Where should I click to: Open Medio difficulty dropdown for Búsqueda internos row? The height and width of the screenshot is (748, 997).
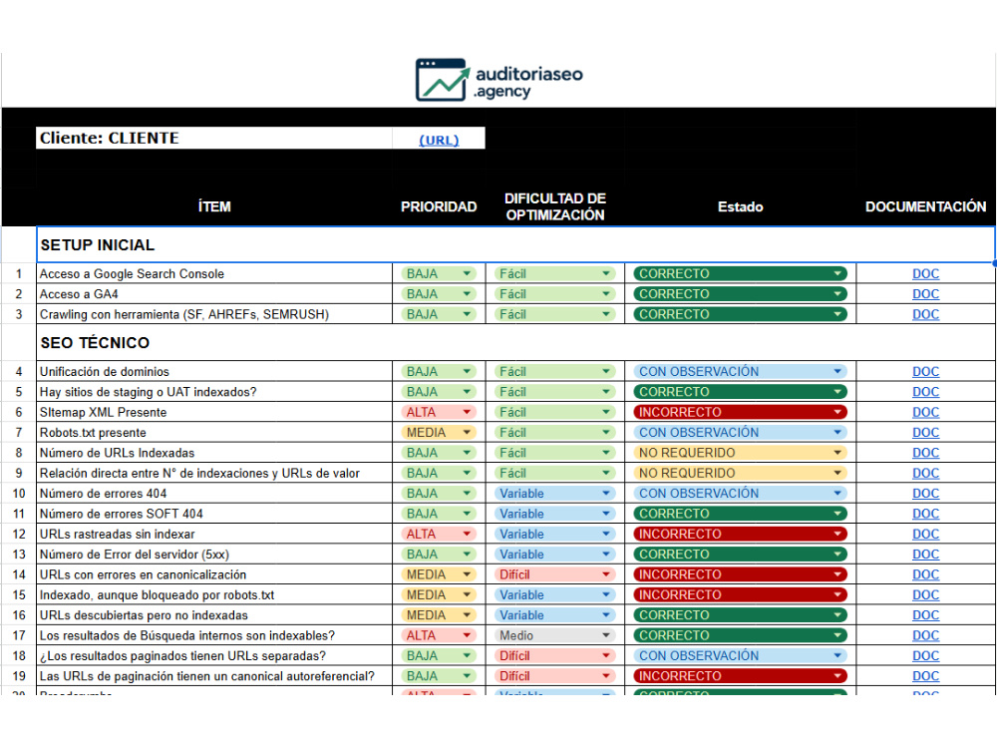point(554,635)
